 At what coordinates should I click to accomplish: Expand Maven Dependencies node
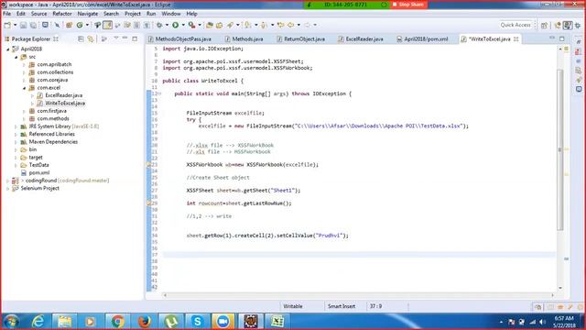pyautogui.click(x=16, y=142)
